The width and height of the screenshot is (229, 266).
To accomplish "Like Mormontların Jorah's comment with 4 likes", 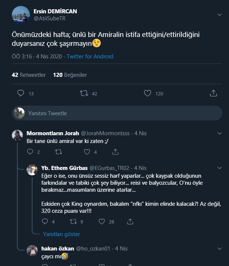I will (x=87, y=151).
